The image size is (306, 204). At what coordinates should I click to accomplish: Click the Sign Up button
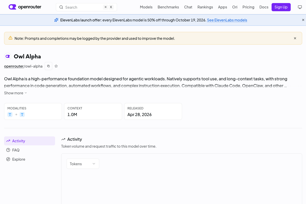tap(281, 7)
